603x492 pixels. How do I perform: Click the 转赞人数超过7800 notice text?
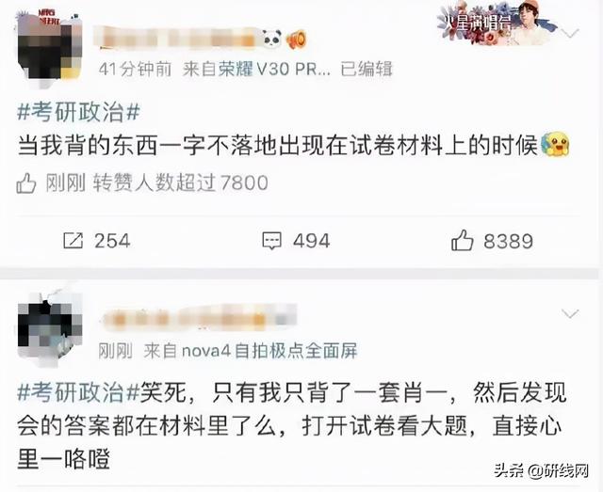pyautogui.click(x=180, y=183)
